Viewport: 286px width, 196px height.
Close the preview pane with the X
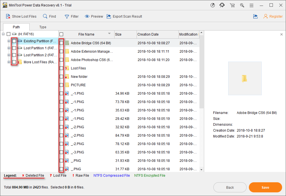tap(282, 34)
